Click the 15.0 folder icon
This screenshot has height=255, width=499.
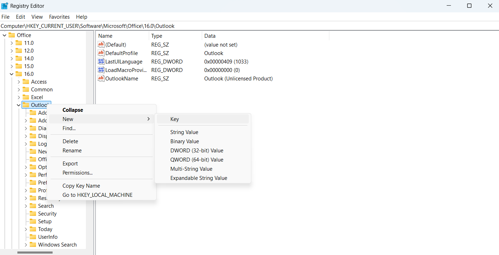(x=19, y=66)
